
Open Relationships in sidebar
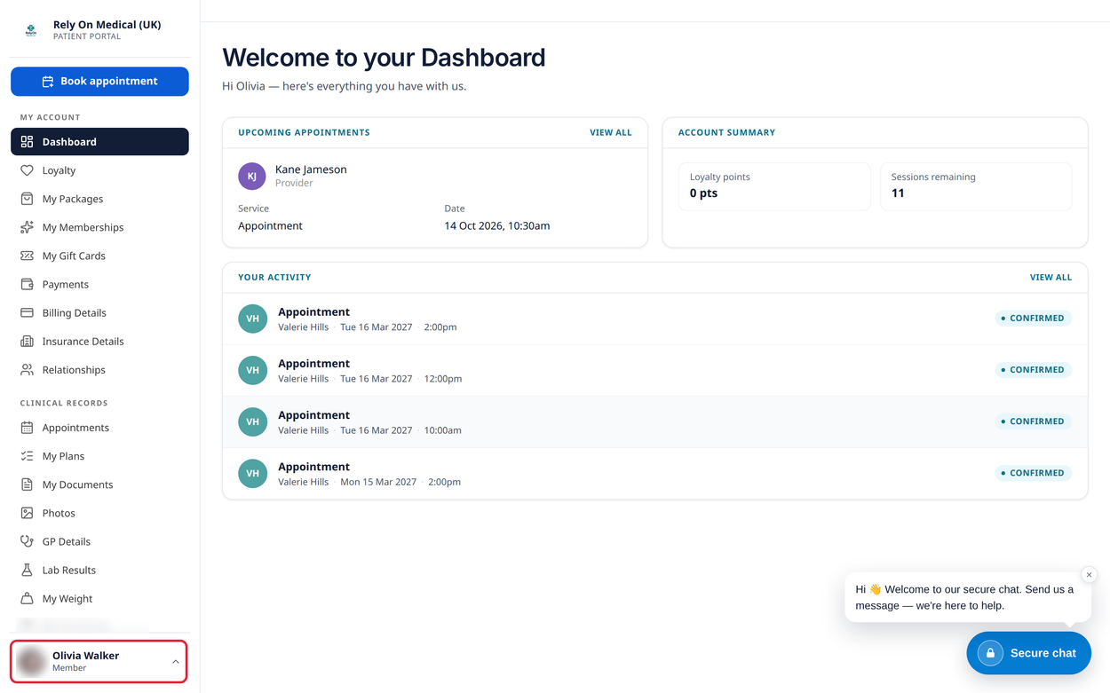99,369
